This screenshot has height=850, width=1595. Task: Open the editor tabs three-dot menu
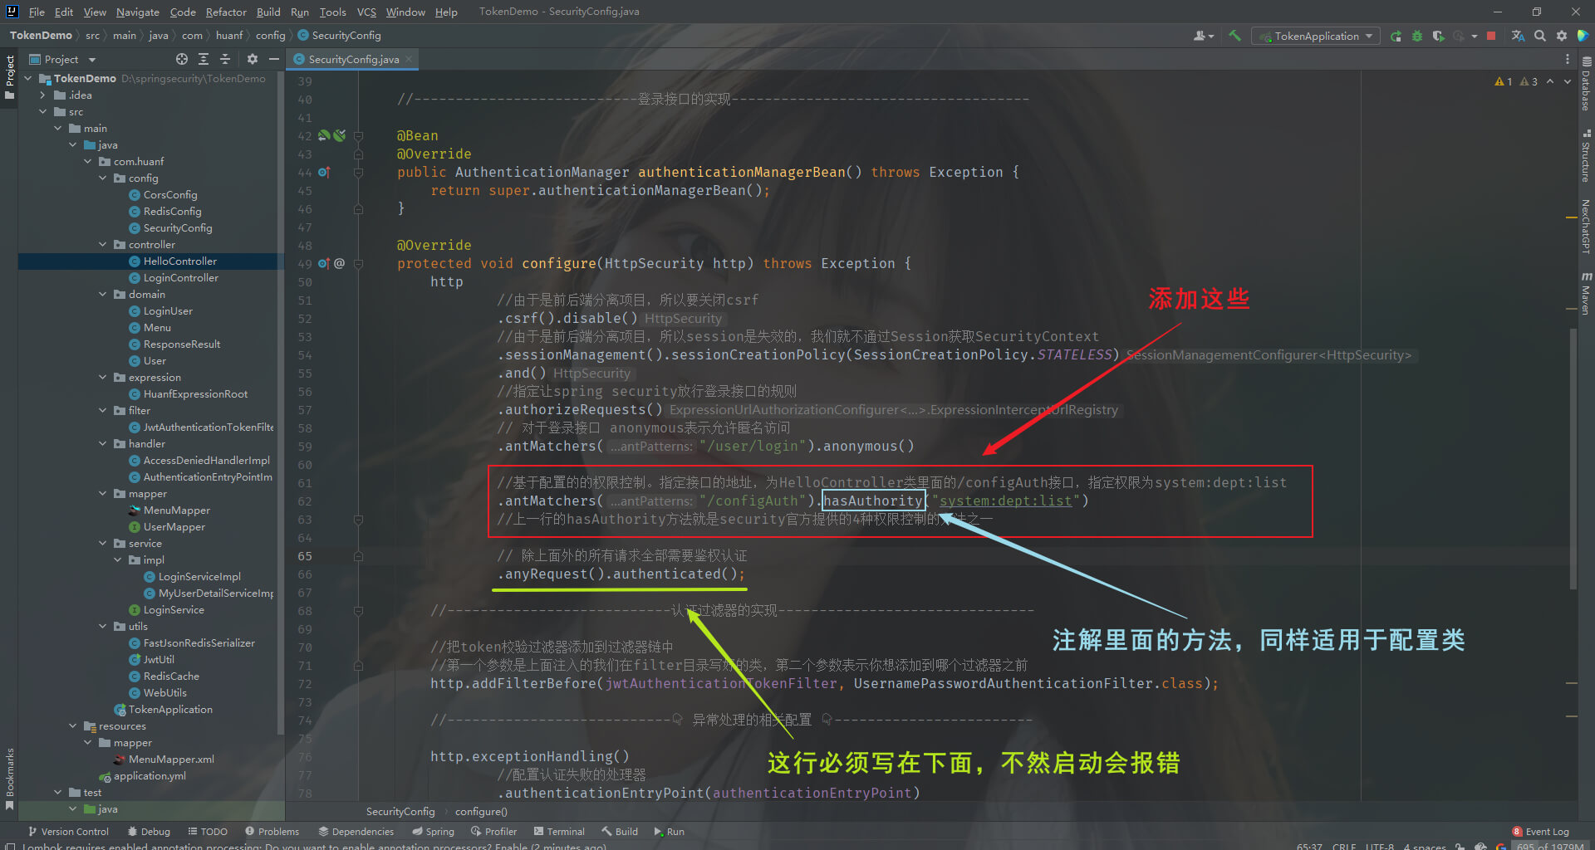[1568, 59]
